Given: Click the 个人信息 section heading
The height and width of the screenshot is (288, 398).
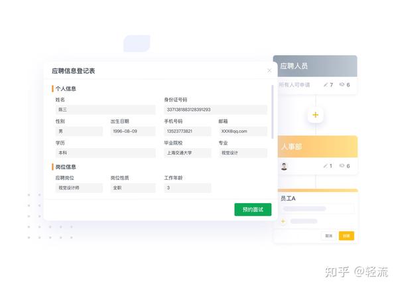Looking at the screenshot, I should click(x=66, y=89).
